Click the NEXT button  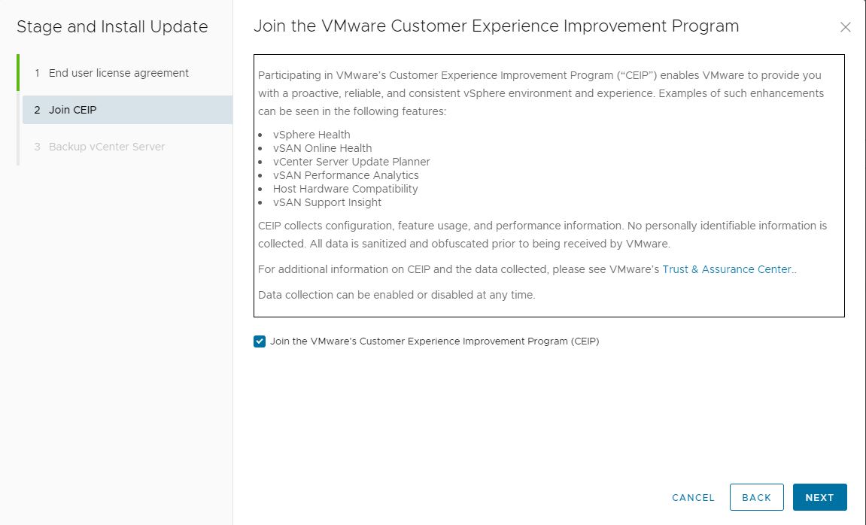point(819,497)
